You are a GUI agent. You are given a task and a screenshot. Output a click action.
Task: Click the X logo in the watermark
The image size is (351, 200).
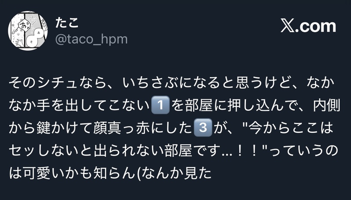287,26
